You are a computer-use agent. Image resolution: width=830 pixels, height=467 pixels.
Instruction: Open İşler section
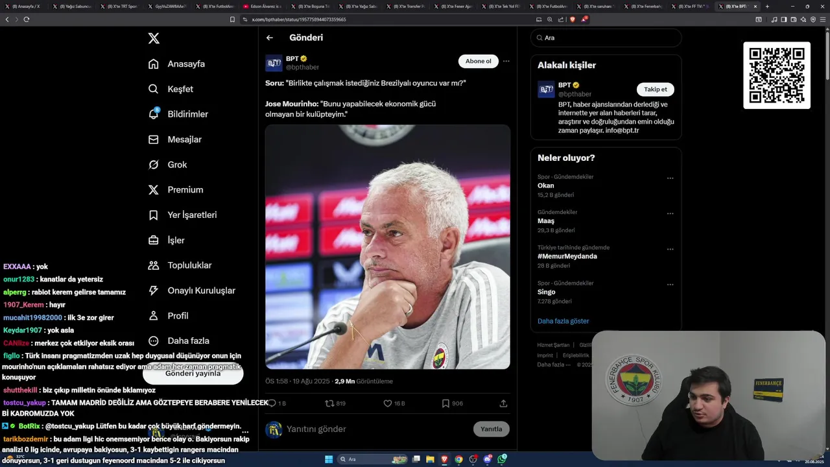pyautogui.click(x=166, y=240)
